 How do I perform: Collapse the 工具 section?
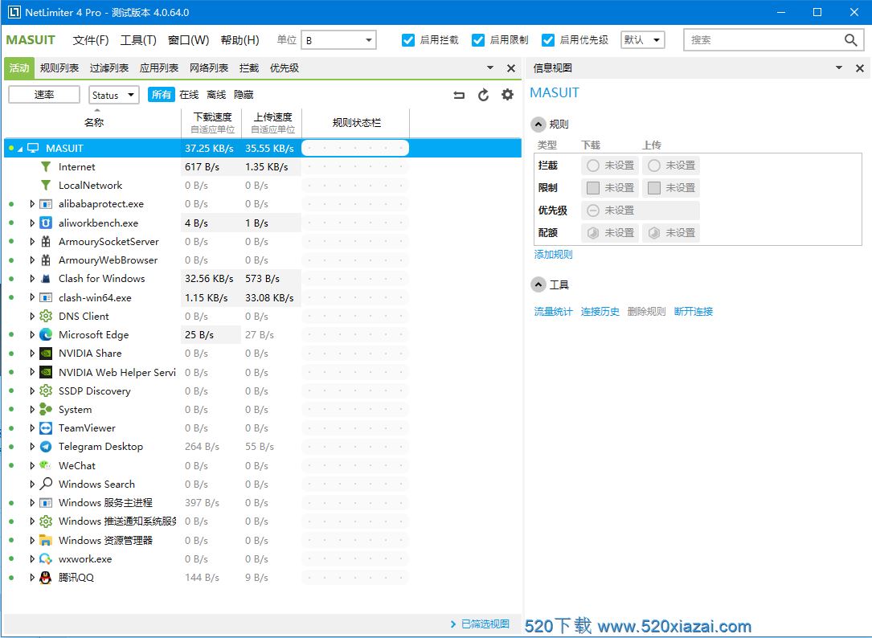(538, 284)
